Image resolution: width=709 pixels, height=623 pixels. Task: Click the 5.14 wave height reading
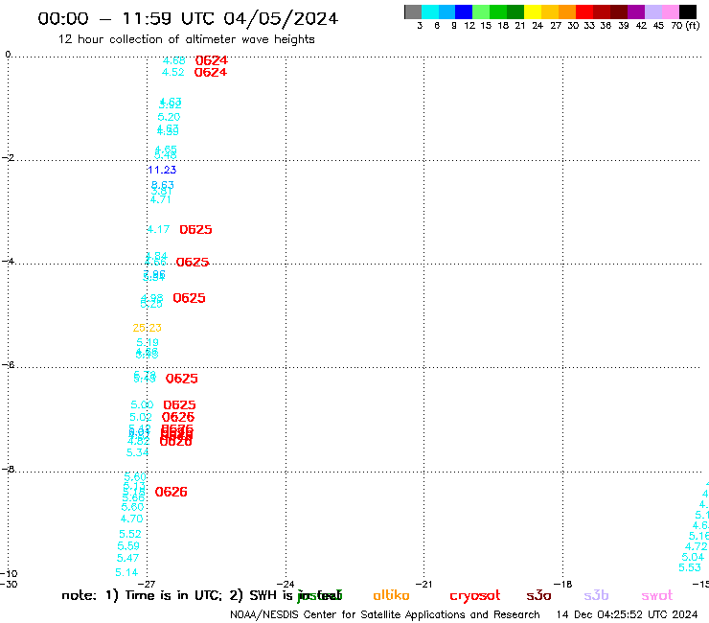pos(126,573)
